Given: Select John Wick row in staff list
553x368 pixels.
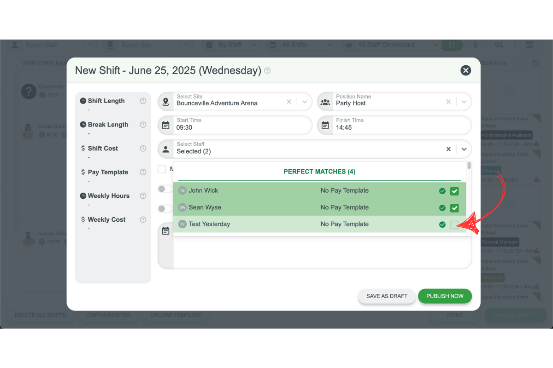Looking at the screenshot, I should [x=203, y=190].
